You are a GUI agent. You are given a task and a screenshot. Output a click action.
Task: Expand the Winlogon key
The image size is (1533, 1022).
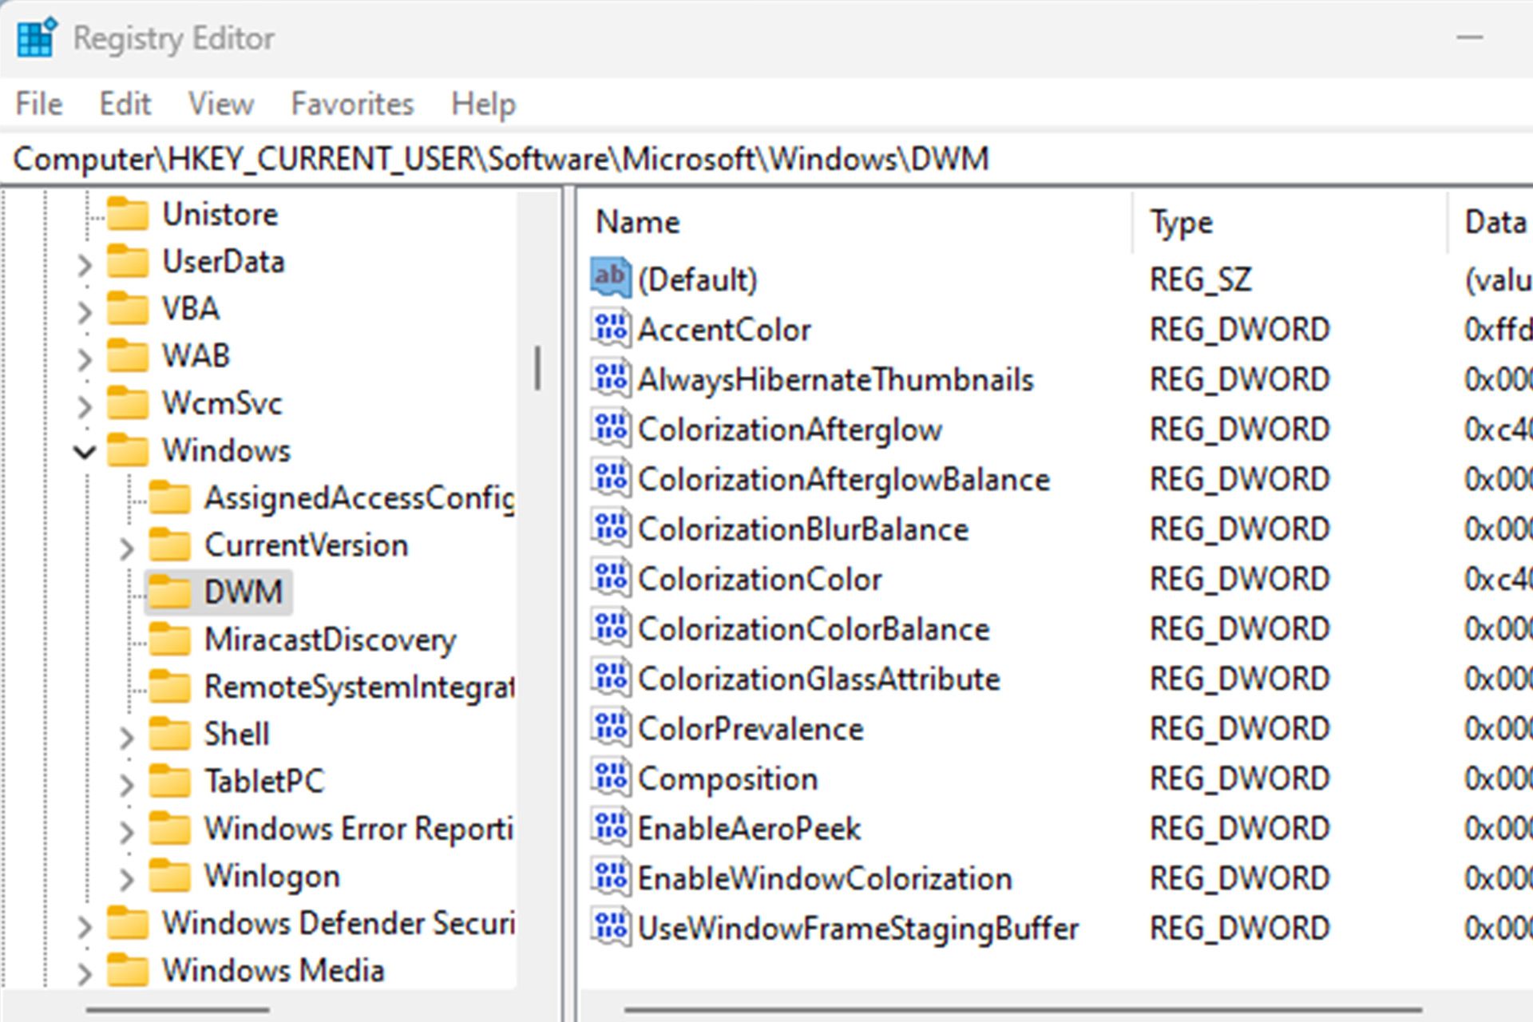click(126, 878)
